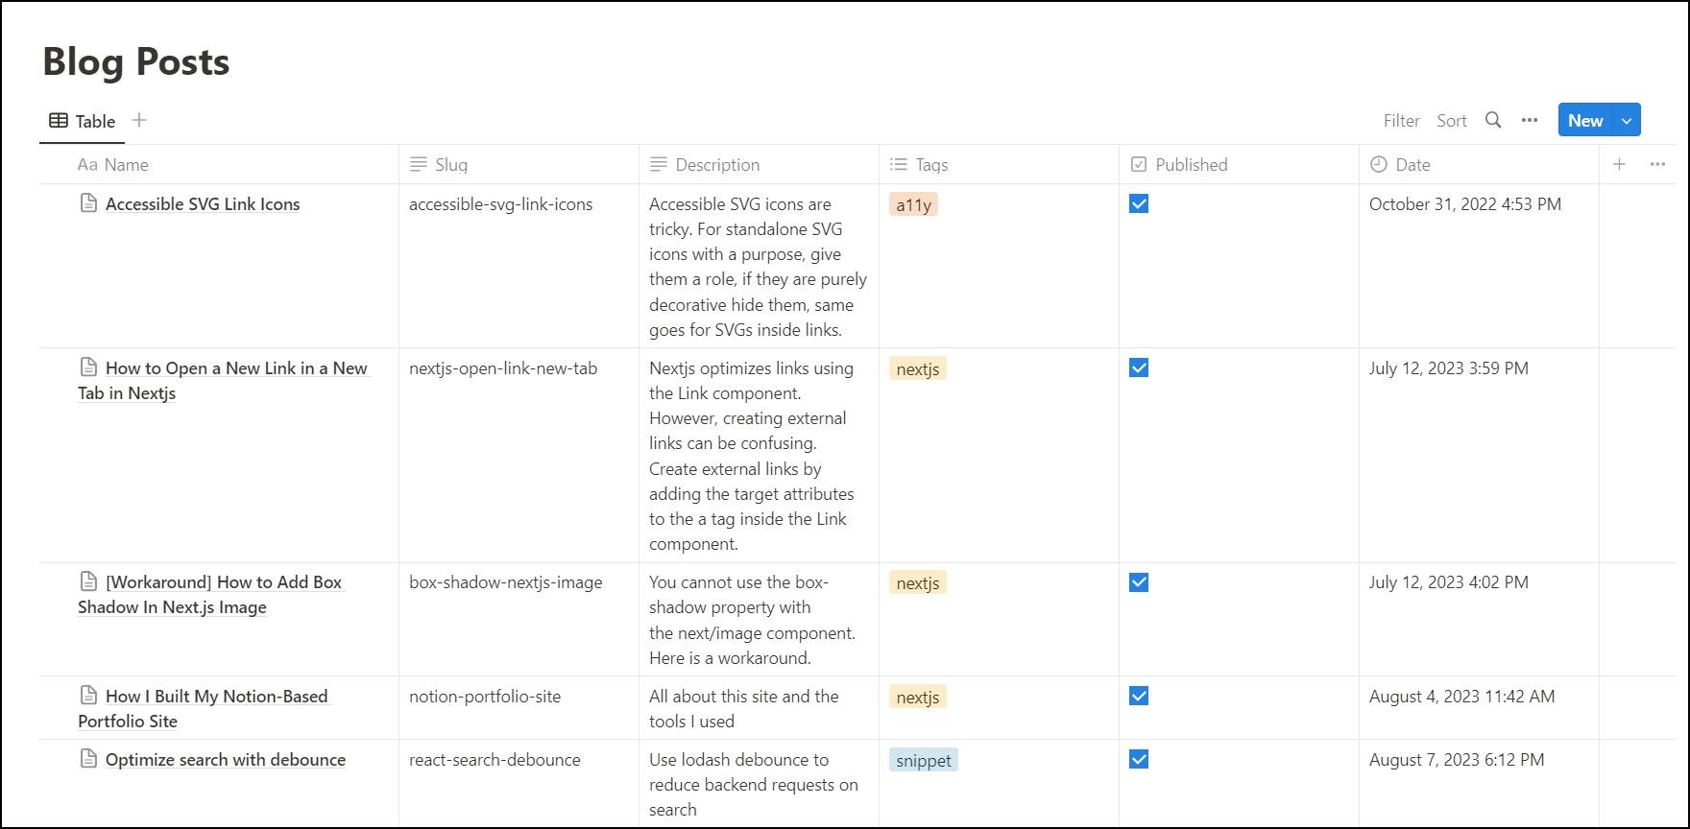
Task: Uncheck Published for react-search-debounce row
Action: click(x=1139, y=759)
